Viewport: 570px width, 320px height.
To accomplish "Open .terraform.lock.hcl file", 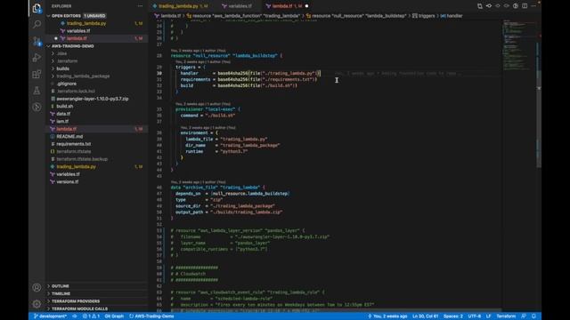I will point(76,91).
